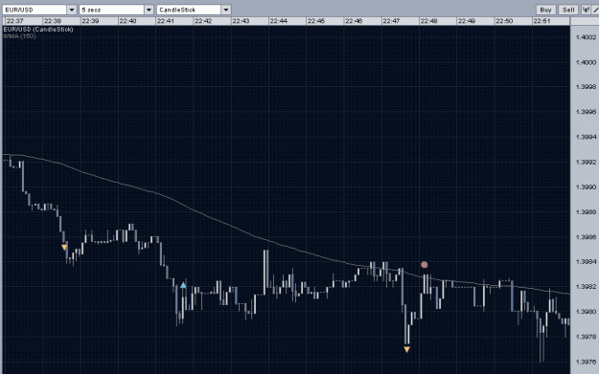Open the EUR/USD currency pair dropdown
The width and height of the screenshot is (599, 374).
72,10
